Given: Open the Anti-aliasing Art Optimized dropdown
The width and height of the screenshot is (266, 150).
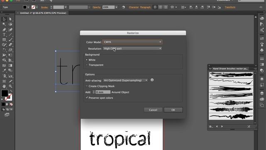Looking at the screenshot, I should [126, 80].
